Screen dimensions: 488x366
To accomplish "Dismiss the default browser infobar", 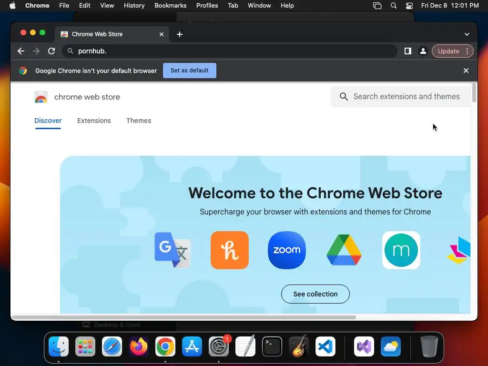I will (x=466, y=71).
